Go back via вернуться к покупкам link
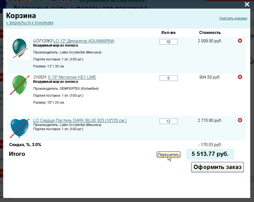Viewport: 254px width, 202px height. 29,23
